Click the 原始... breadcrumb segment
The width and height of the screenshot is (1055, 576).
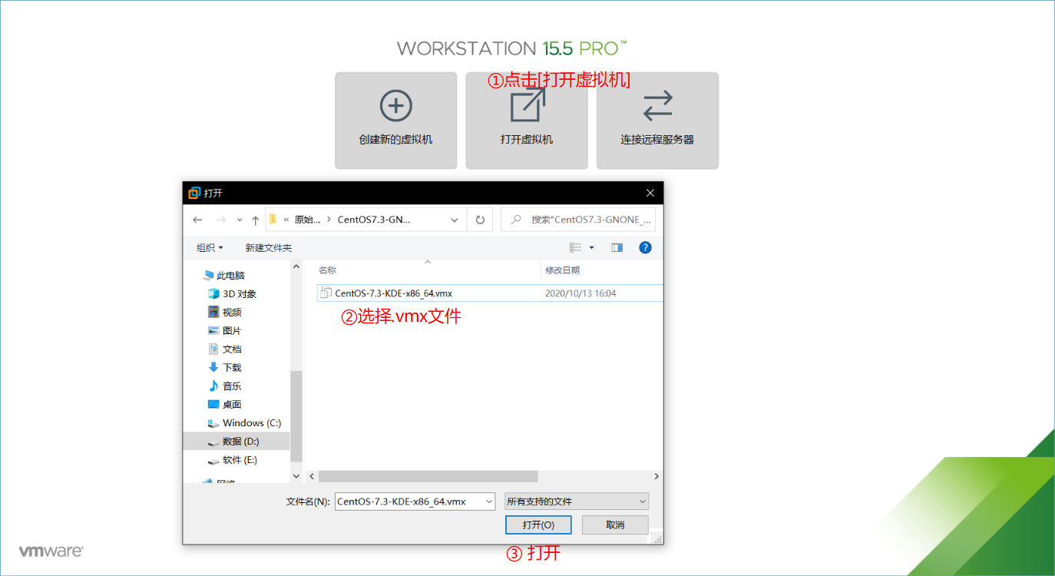point(307,220)
